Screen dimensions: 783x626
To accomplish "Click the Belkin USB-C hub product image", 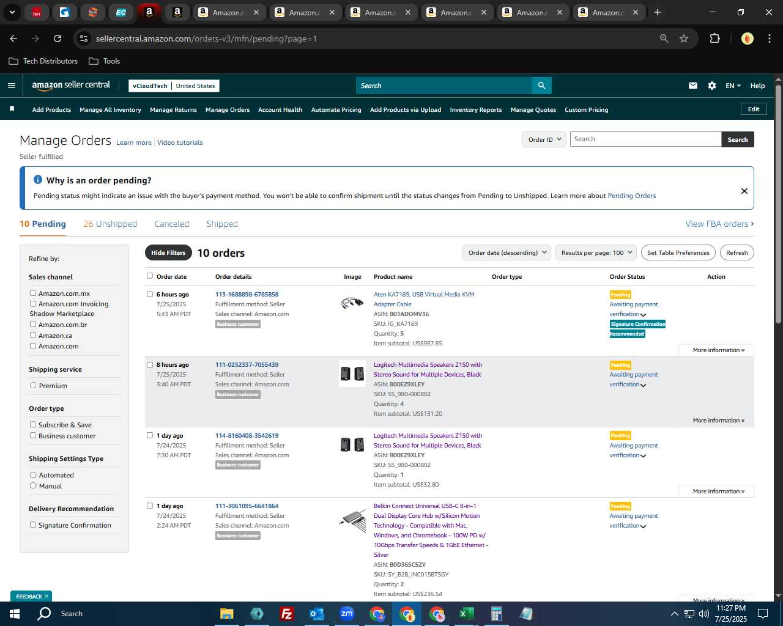I will [x=352, y=520].
